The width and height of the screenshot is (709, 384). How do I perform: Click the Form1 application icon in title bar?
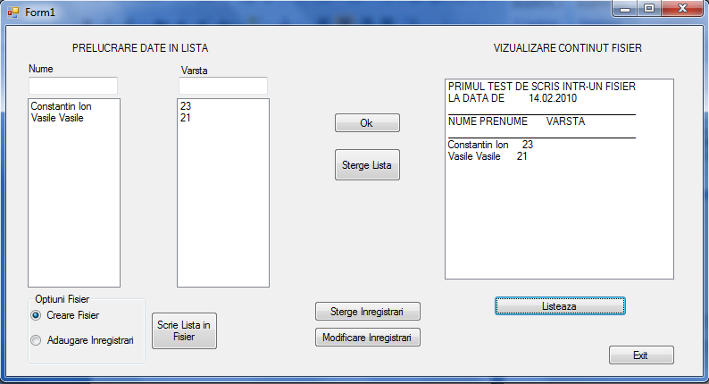(x=13, y=13)
